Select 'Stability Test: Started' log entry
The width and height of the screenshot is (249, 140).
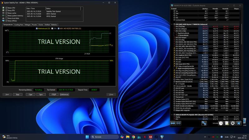point(53,12)
